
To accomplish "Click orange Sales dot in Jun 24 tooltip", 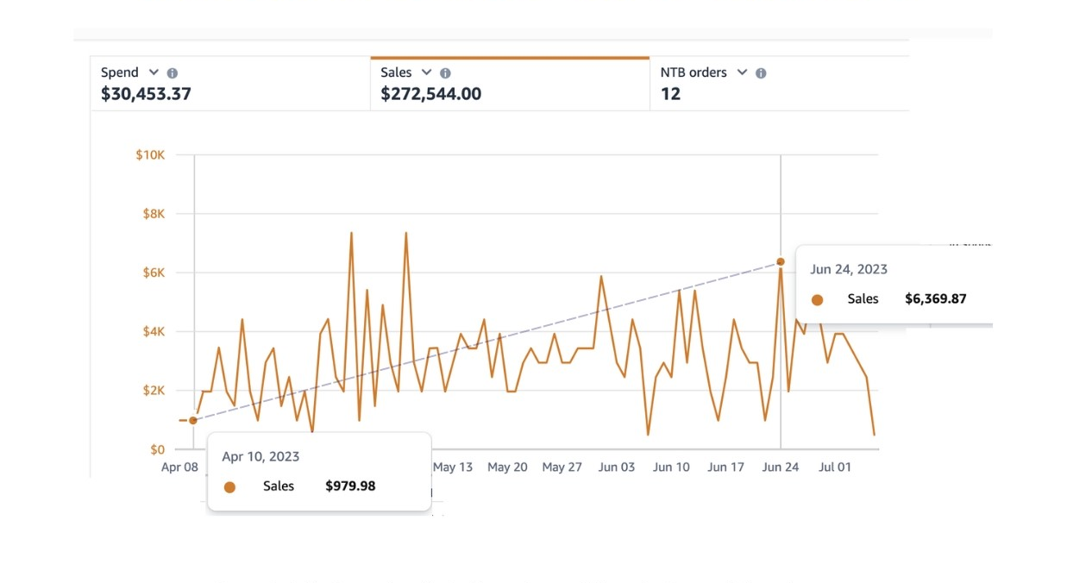I will tap(817, 300).
